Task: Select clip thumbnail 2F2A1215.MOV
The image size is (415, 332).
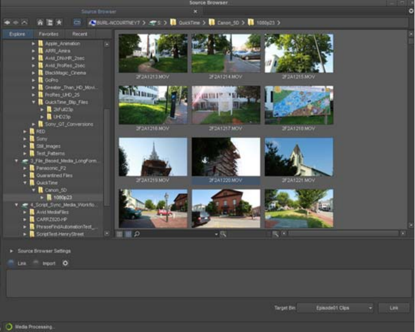Action: pos(299,53)
